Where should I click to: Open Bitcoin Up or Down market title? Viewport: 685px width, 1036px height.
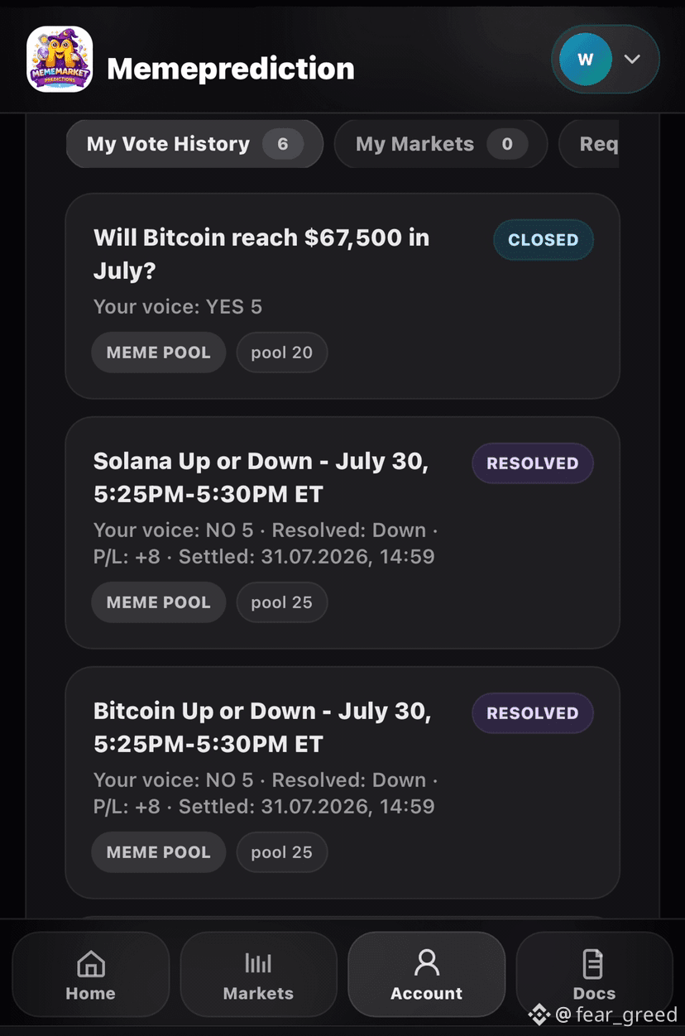tap(262, 727)
